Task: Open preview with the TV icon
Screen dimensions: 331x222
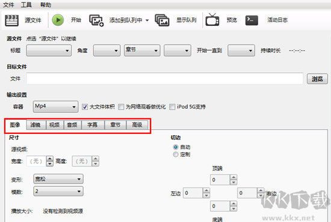Action: [212, 20]
